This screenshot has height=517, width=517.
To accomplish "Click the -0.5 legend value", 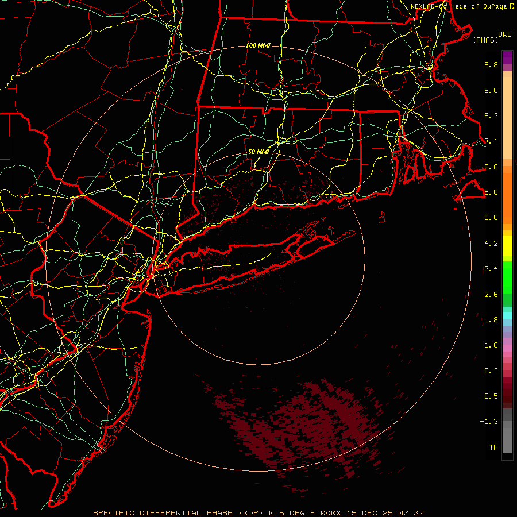I will click(489, 396).
